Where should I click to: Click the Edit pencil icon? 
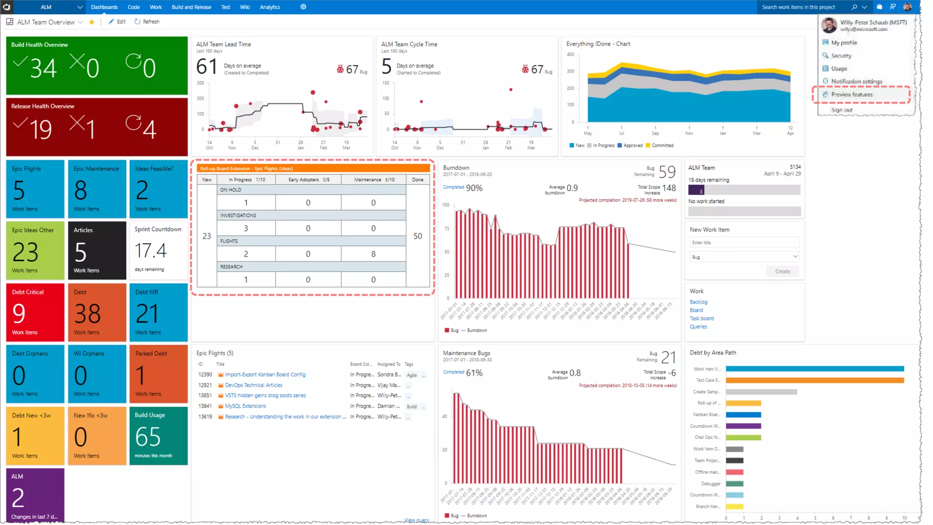[x=111, y=21]
